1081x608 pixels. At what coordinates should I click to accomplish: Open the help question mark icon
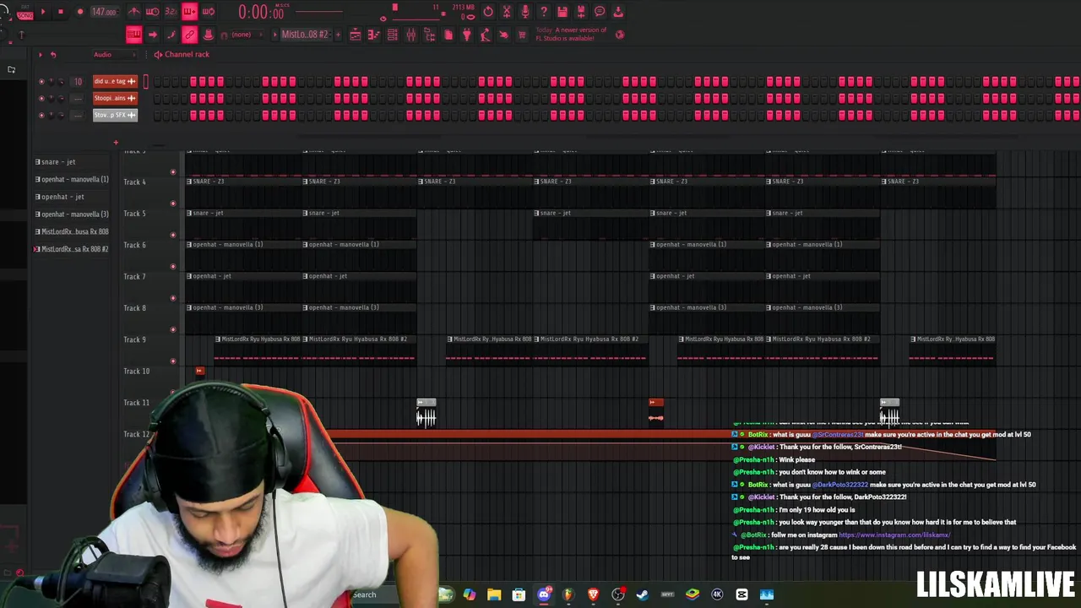pyautogui.click(x=544, y=12)
